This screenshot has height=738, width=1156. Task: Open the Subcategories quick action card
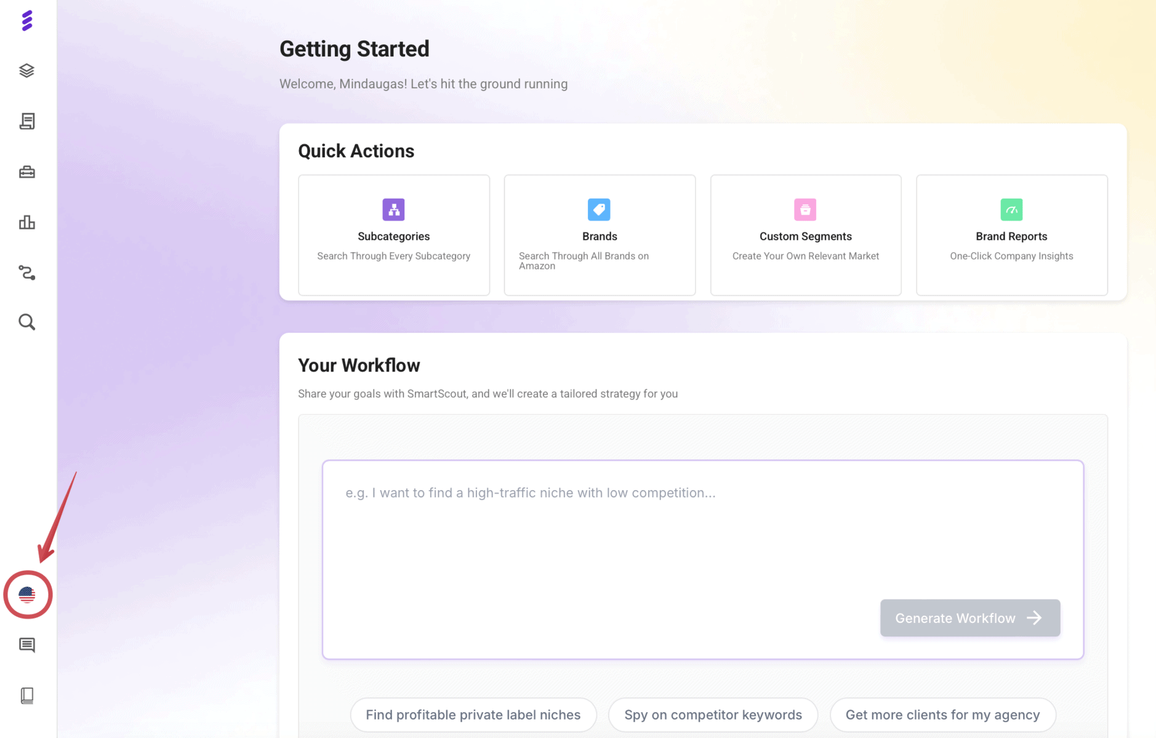(x=394, y=236)
